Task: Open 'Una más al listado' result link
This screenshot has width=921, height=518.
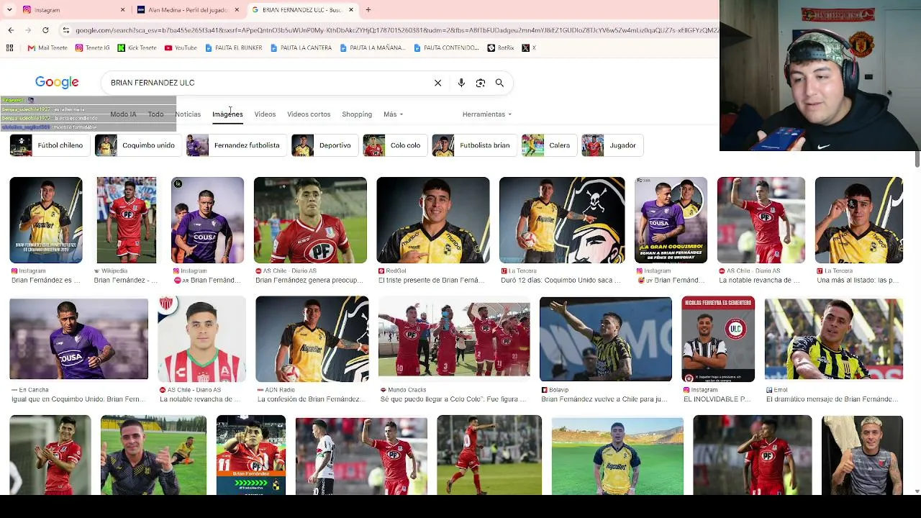Action: [x=858, y=281]
